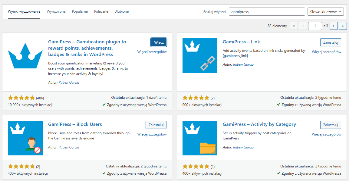This screenshot has width=349, height=181.
Task: Click the plugin search field containing gamipress
Action: tap(267, 12)
